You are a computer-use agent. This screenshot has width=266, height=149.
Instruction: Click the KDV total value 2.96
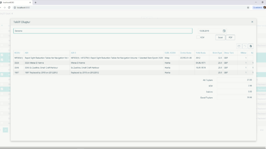235,86
